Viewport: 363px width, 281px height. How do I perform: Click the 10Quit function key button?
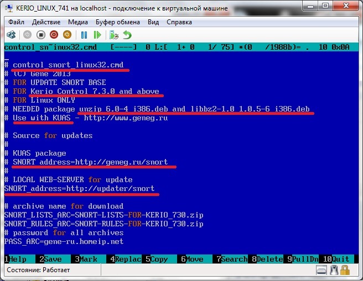coord(336,259)
